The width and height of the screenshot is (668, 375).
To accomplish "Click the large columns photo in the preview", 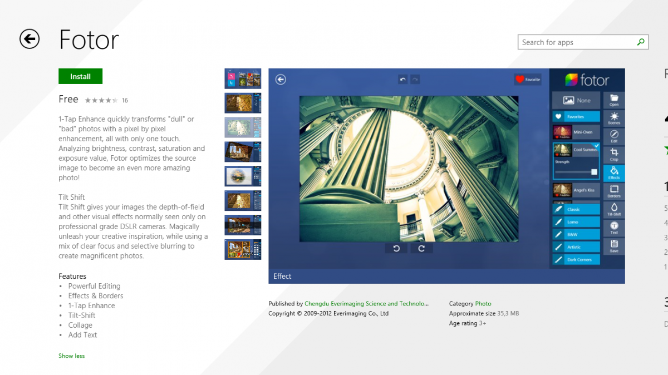I will tap(409, 169).
